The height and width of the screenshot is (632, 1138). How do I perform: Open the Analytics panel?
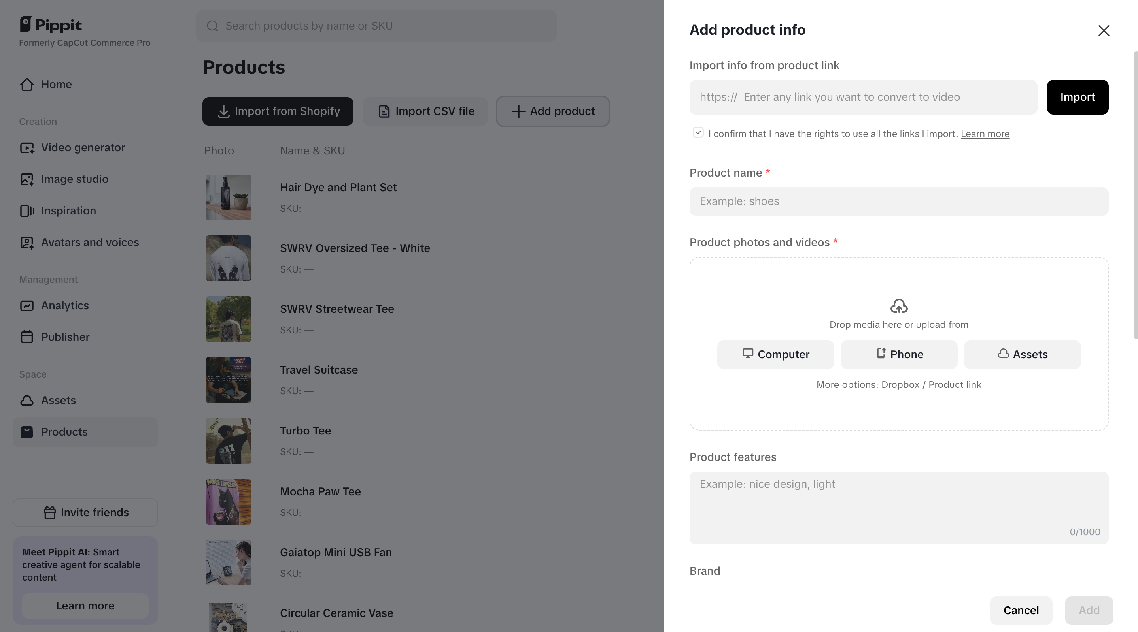(x=64, y=305)
